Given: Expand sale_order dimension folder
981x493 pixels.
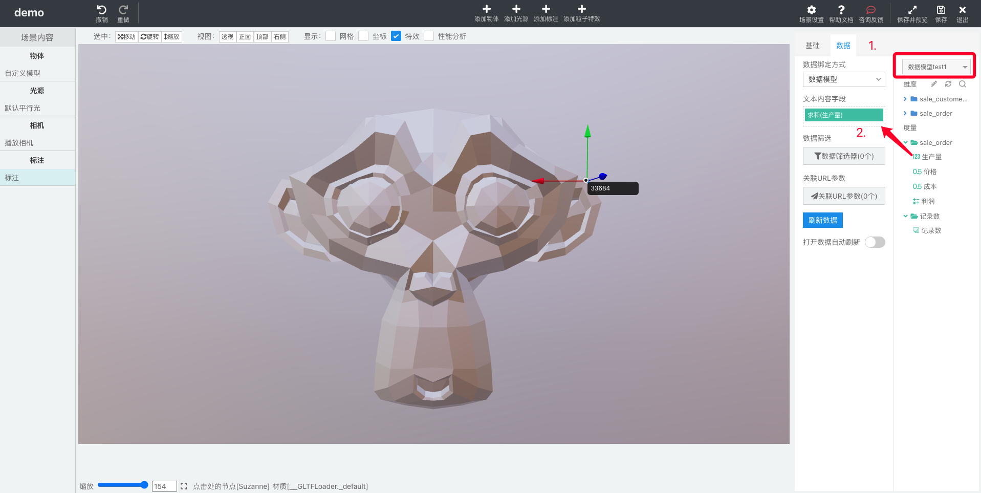Looking at the screenshot, I should 905,113.
